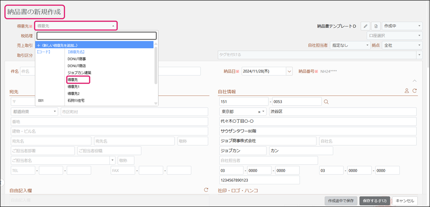Expand the 納品日 date picker arrow
430x207 pixels.
(289, 72)
